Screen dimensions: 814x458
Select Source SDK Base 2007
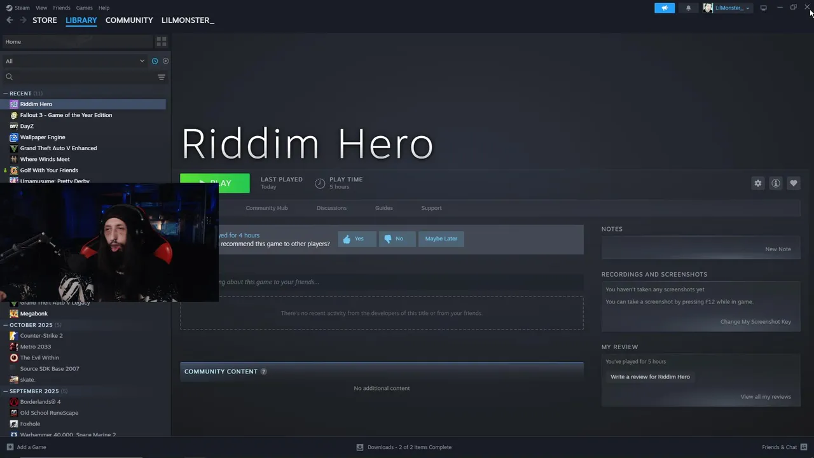click(50, 369)
